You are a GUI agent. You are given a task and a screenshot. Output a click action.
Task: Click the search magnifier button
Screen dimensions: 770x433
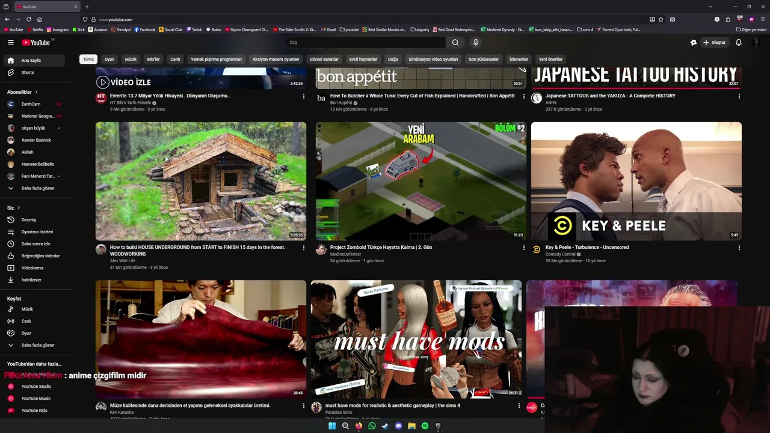click(x=455, y=43)
